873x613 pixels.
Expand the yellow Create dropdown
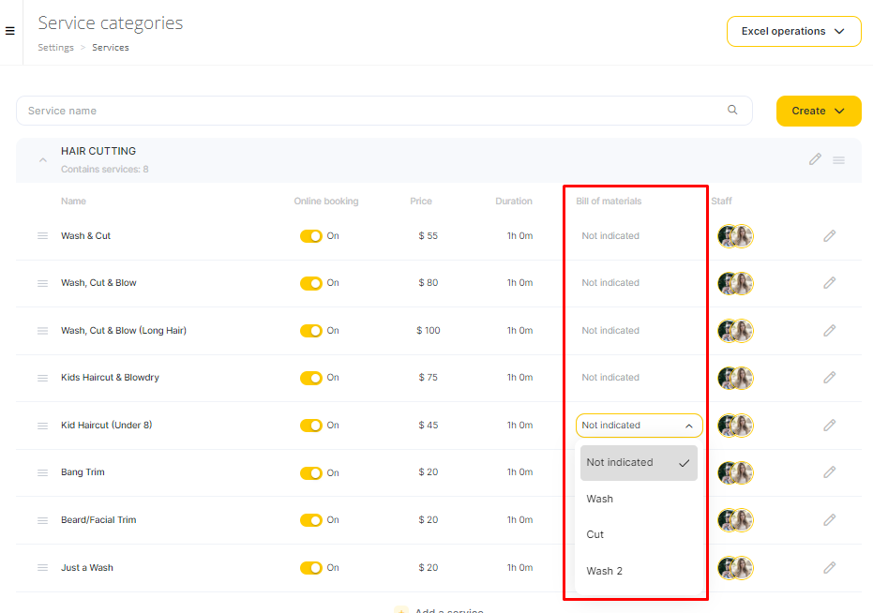(818, 111)
